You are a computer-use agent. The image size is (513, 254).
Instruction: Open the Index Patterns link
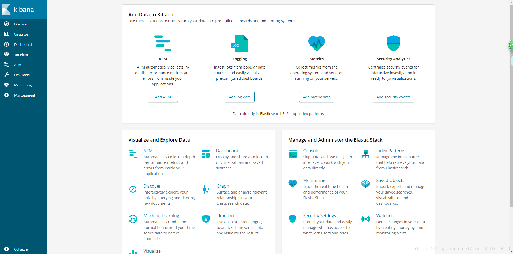pos(391,151)
